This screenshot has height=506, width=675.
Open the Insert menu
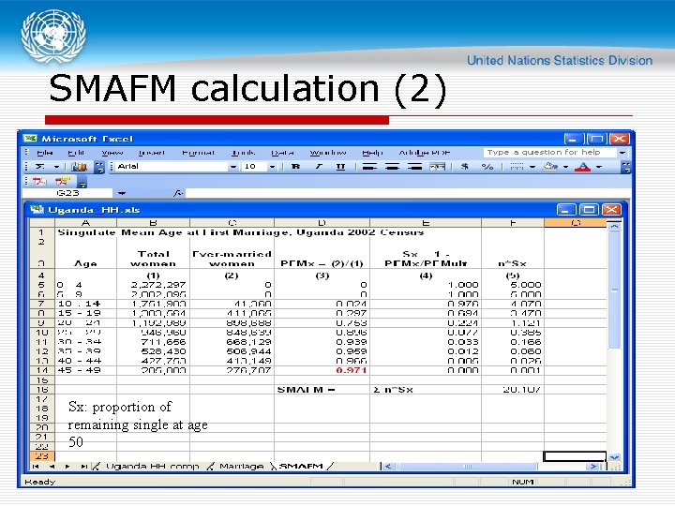pyautogui.click(x=152, y=153)
